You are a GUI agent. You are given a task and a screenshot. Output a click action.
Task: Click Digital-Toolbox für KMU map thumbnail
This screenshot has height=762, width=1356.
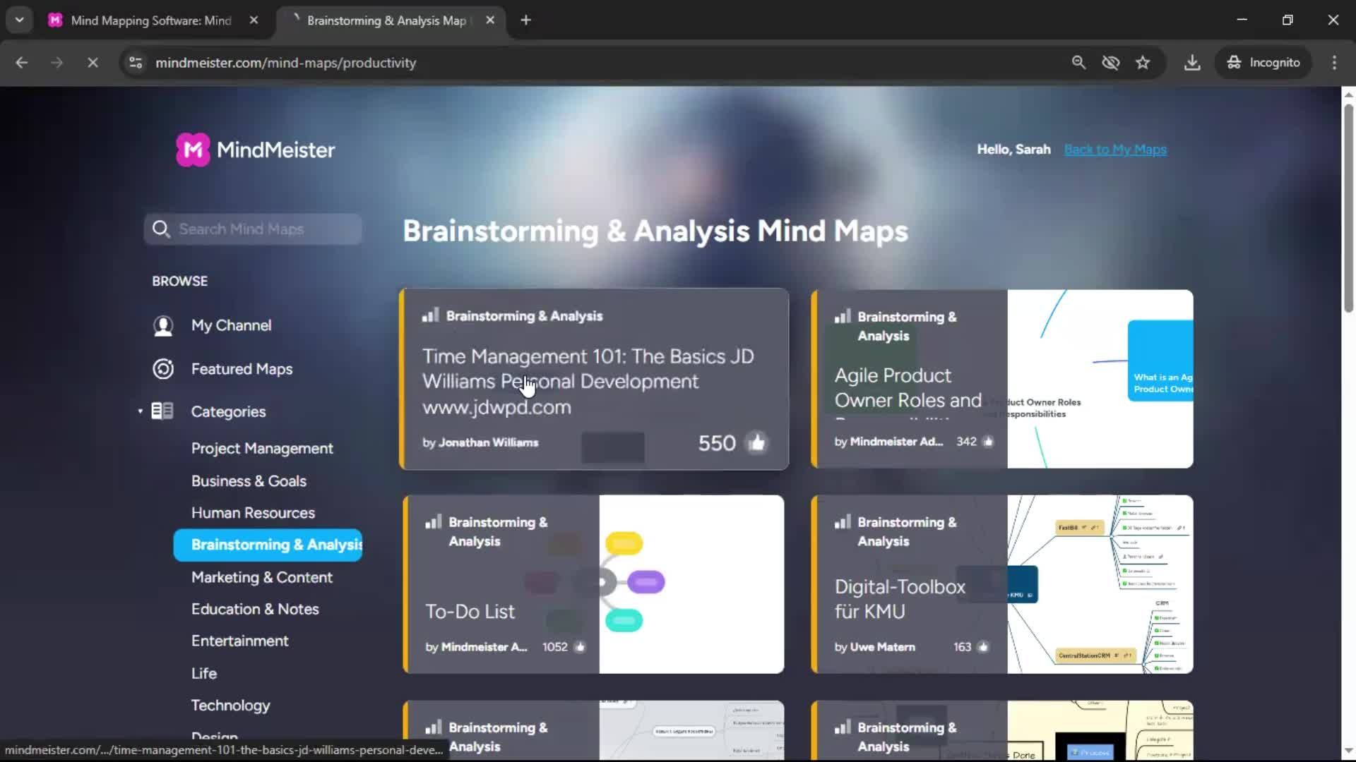tap(1100, 584)
